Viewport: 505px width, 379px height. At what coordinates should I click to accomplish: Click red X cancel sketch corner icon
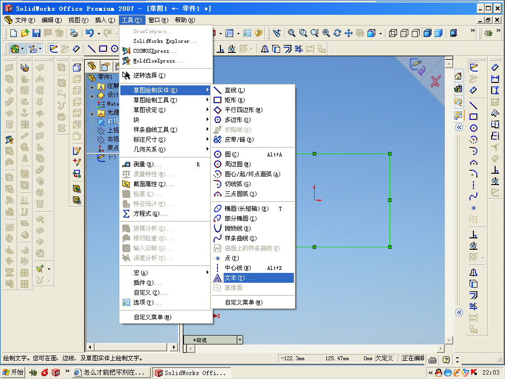click(435, 81)
